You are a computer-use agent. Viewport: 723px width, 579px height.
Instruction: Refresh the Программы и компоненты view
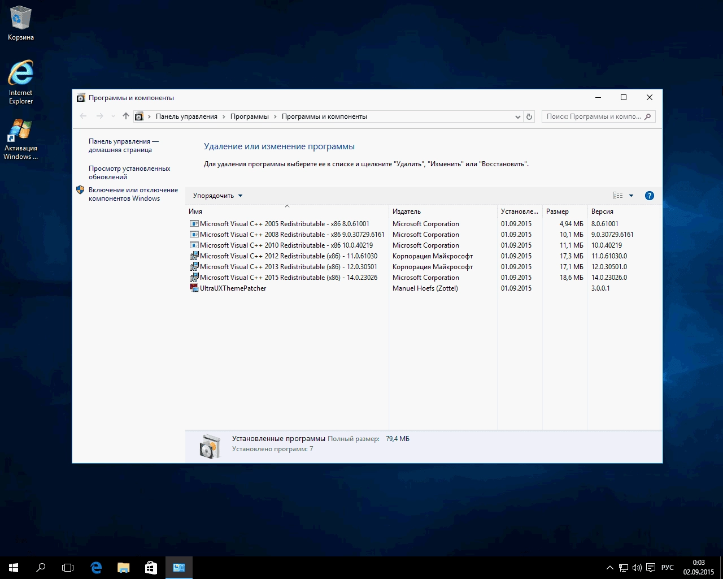point(529,116)
